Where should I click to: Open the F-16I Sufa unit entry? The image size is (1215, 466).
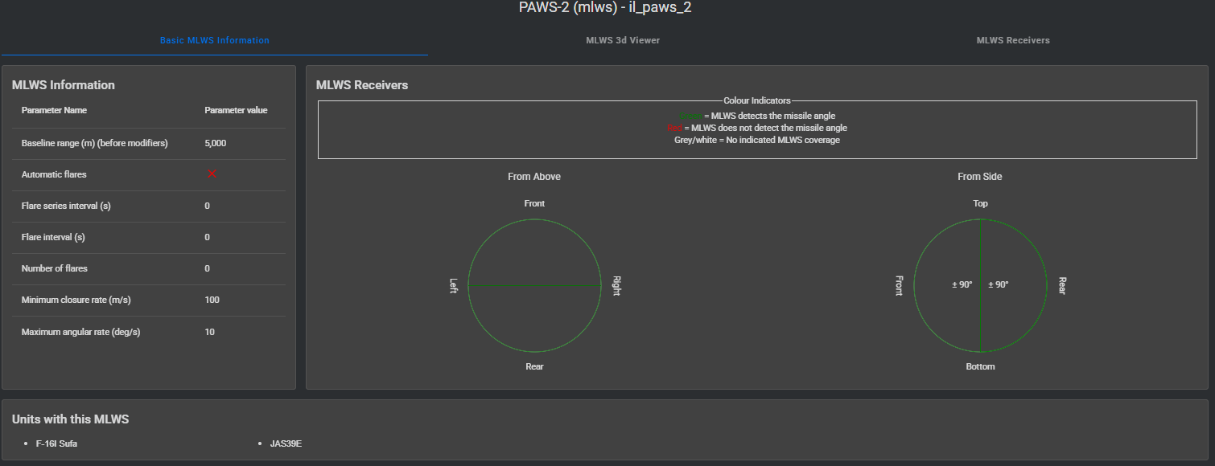pos(56,444)
